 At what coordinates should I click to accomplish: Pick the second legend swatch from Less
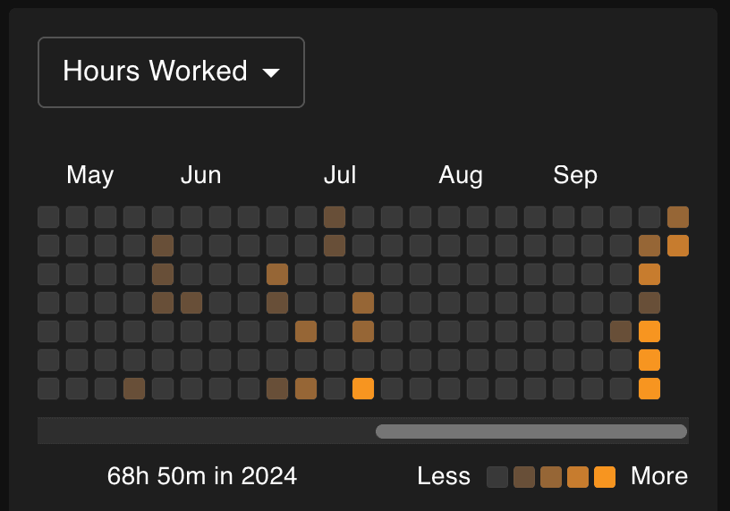click(524, 477)
